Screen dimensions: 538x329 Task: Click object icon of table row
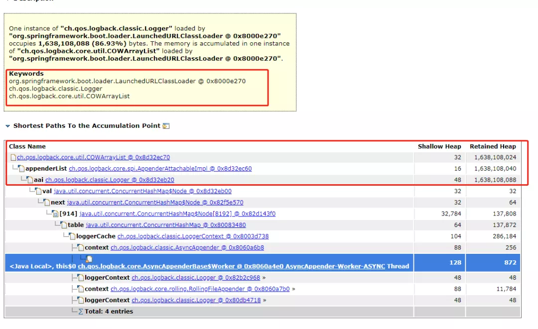(64, 225)
